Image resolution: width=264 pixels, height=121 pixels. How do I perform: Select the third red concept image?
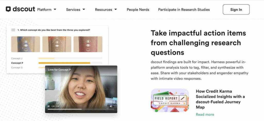click(x=88, y=44)
